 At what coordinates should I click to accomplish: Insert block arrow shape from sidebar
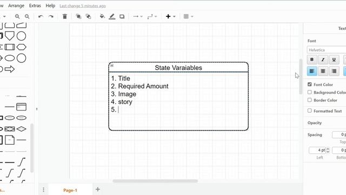tap(10, 69)
